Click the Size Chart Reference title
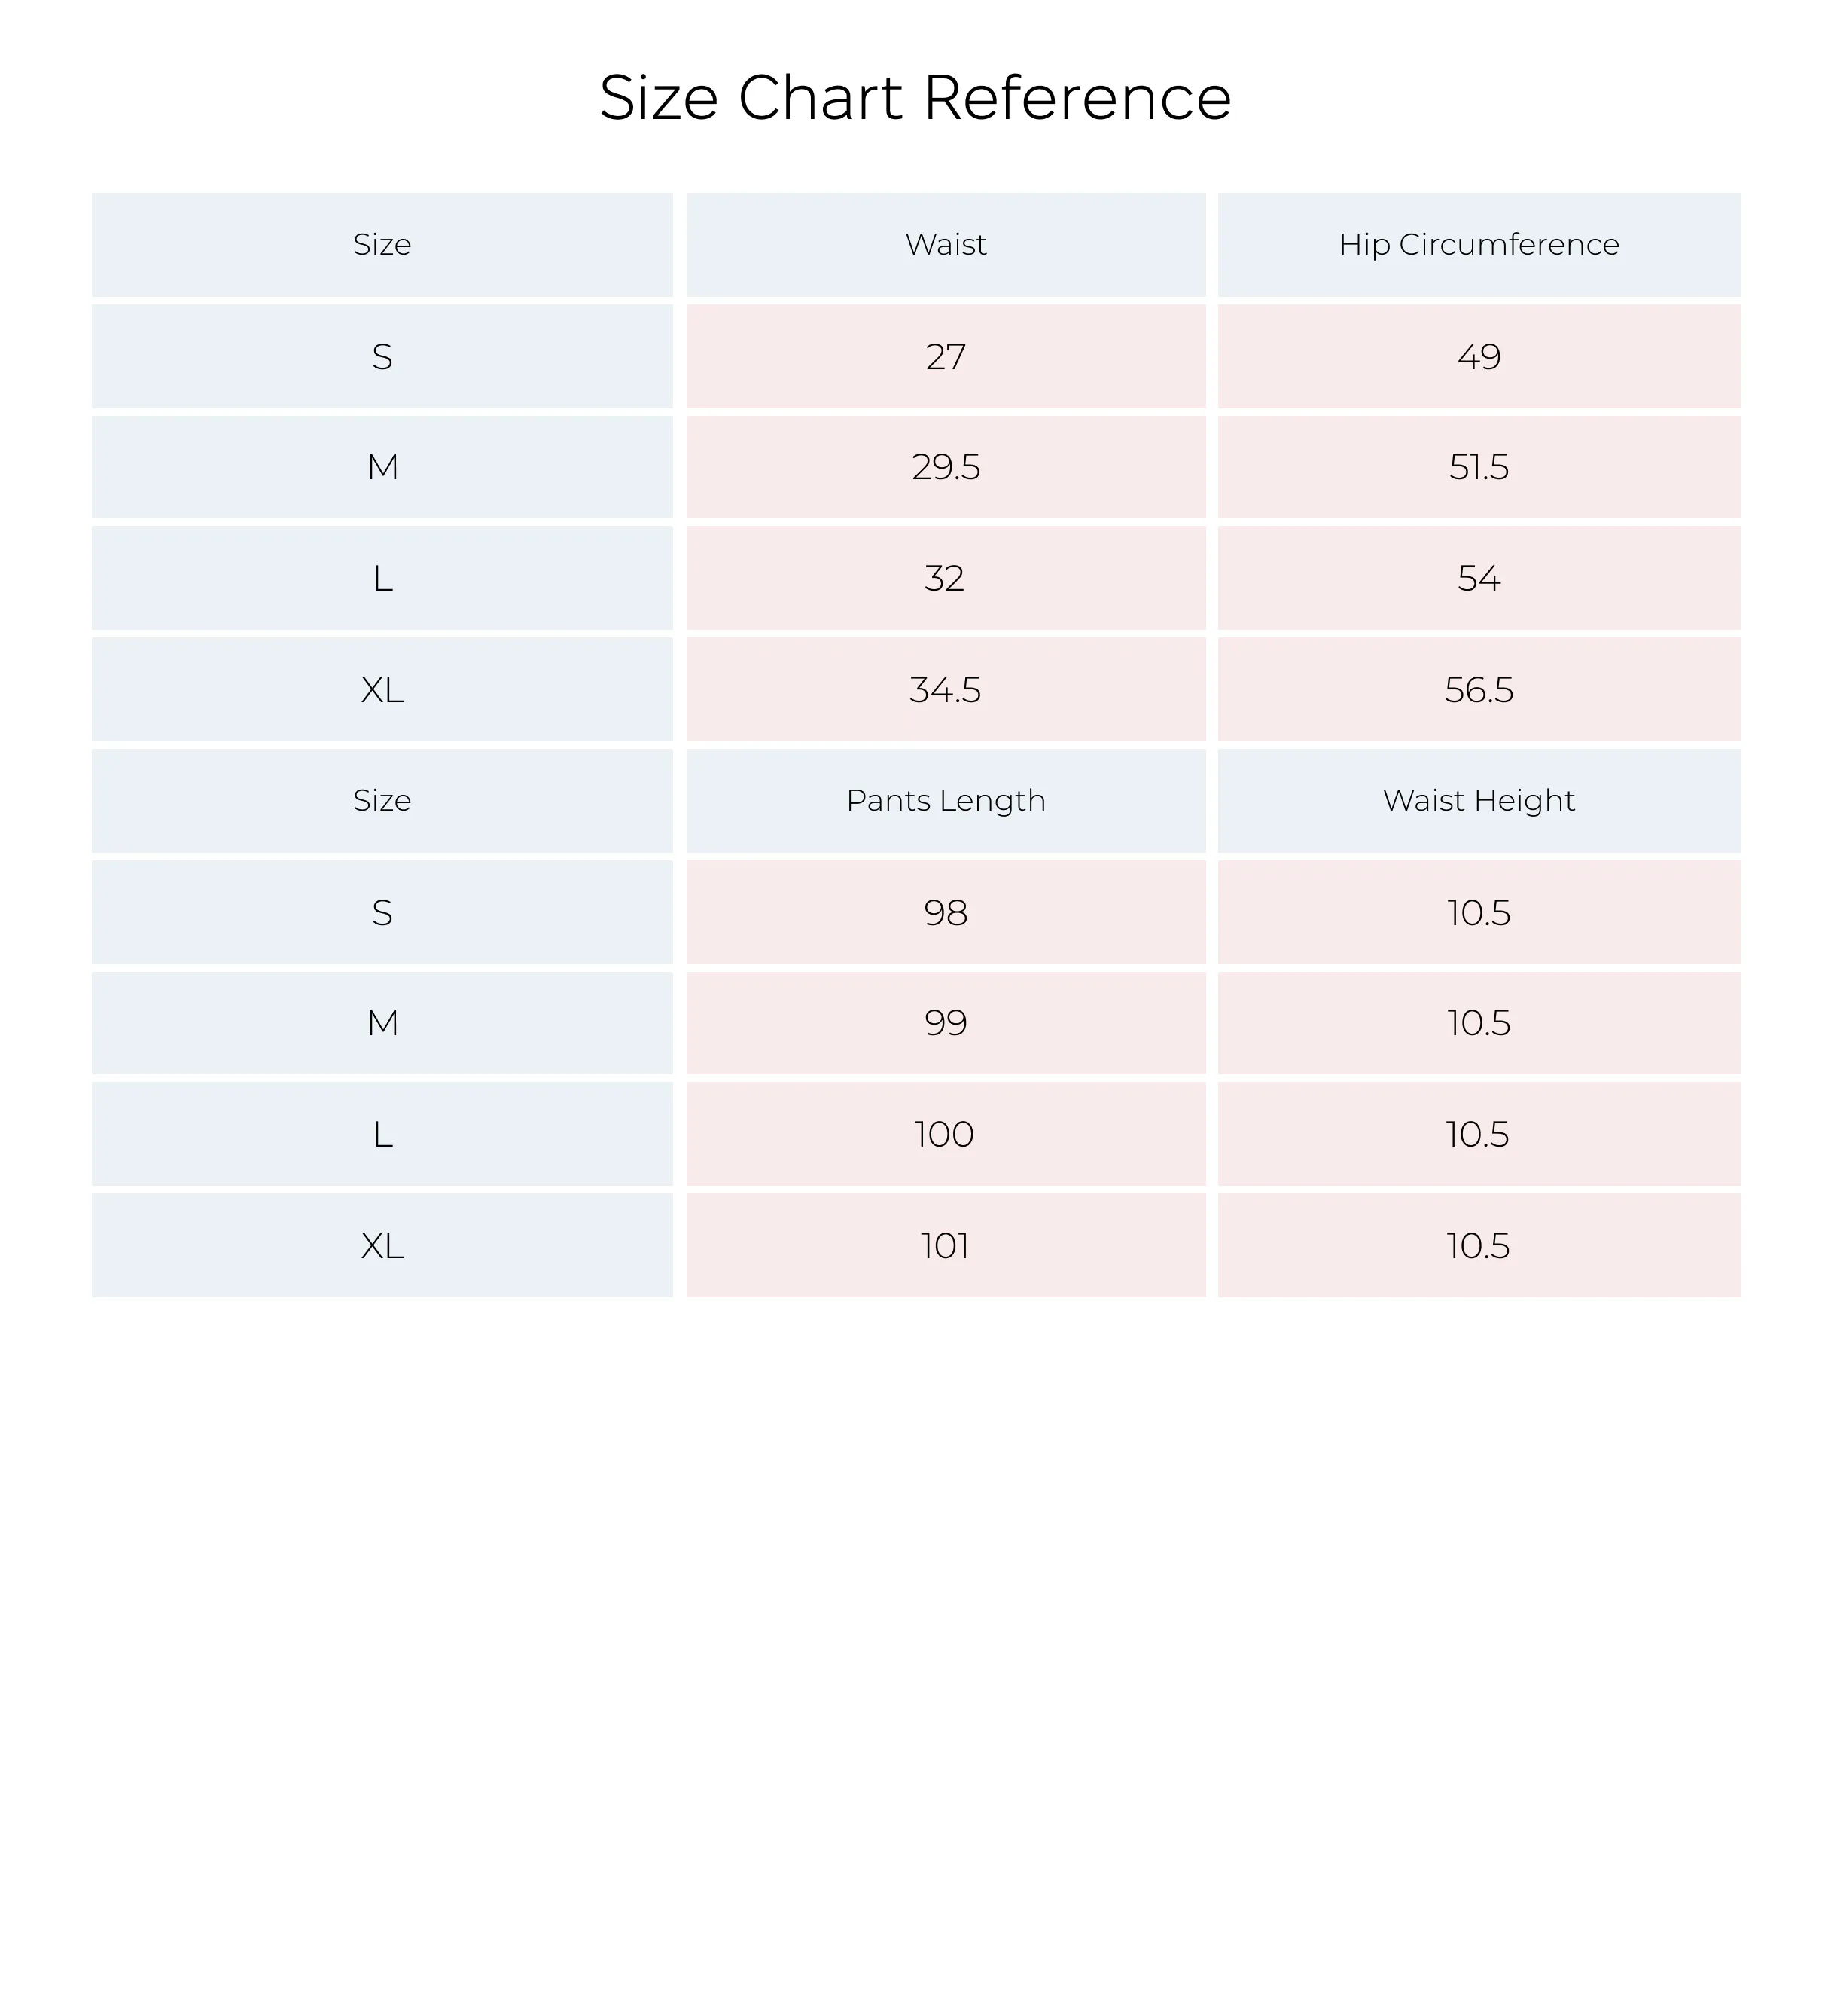 [x=915, y=98]
